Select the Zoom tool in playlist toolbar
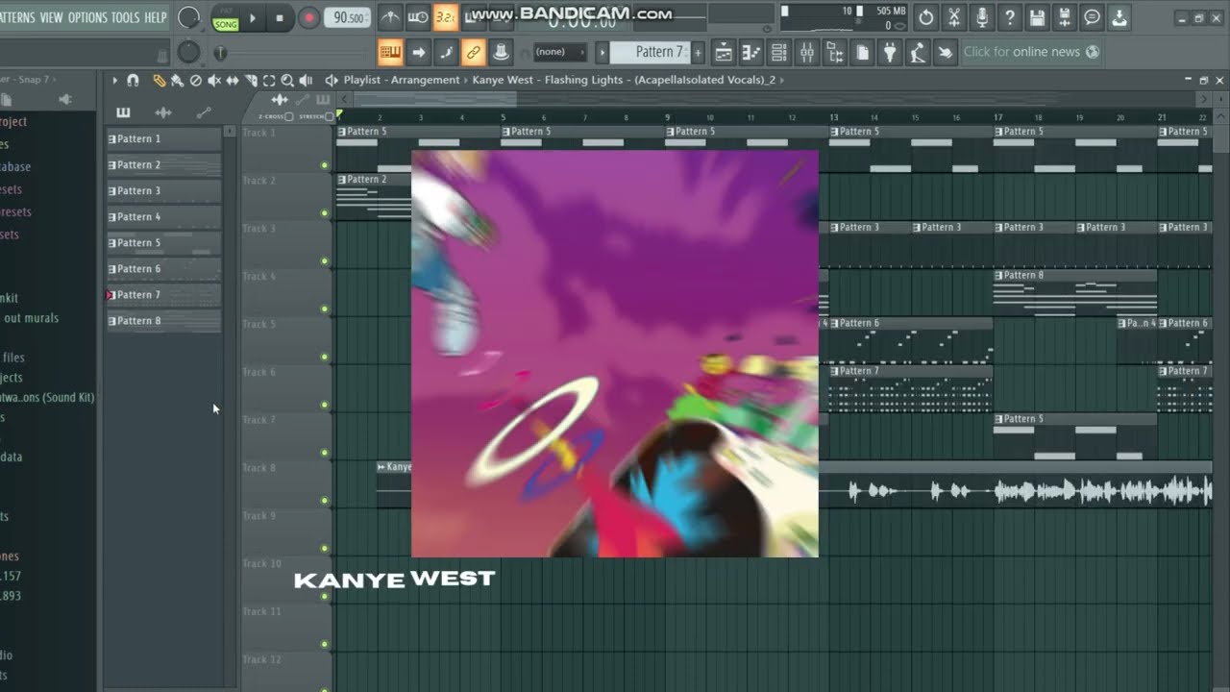Image resolution: width=1230 pixels, height=692 pixels. tap(287, 81)
